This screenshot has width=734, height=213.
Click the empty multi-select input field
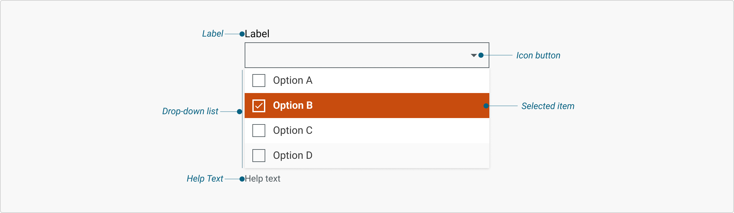(x=354, y=55)
